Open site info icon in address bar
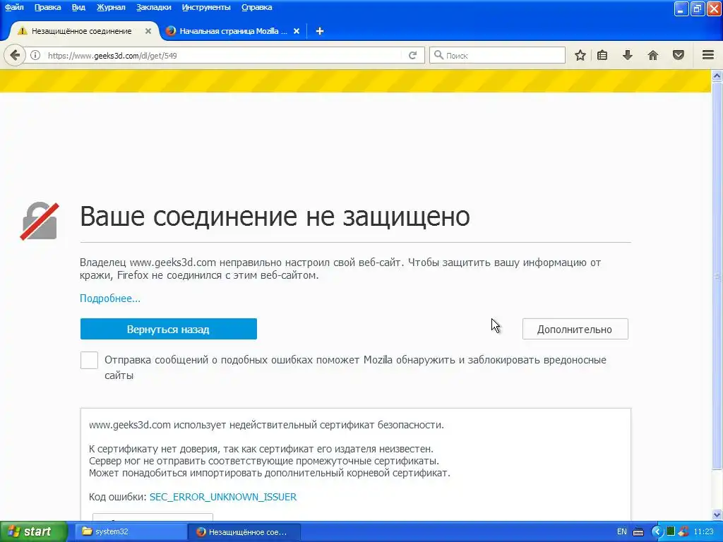 pyautogui.click(x=35, y=55)
